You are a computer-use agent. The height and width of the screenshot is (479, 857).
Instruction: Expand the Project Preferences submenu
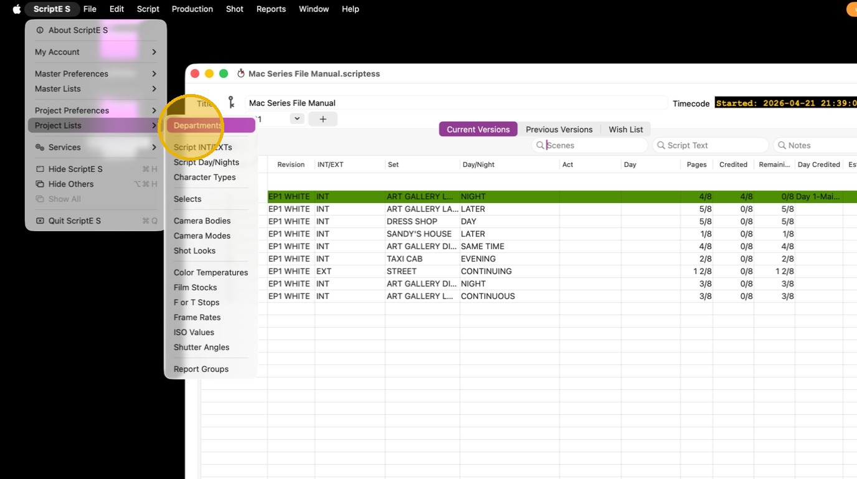(96, 110)
